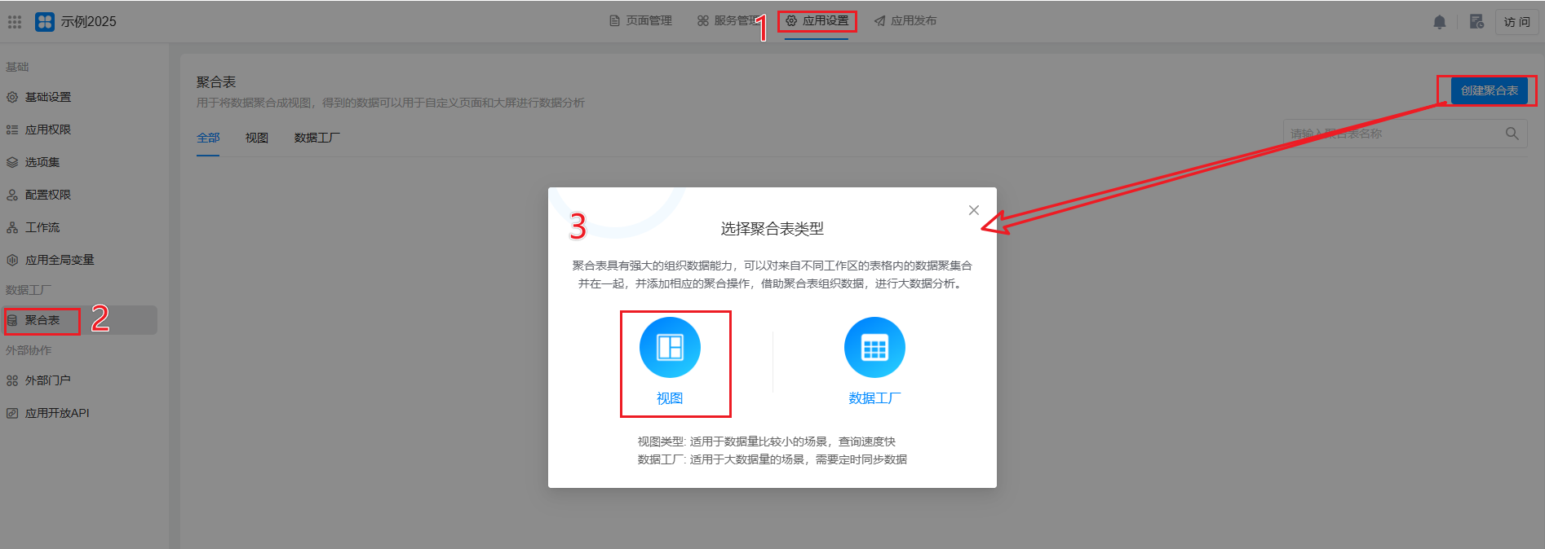Select 聚合表 in the sidebar
Image resolution: width=1545 pixels, height=549 pixels.
[42, 320]
